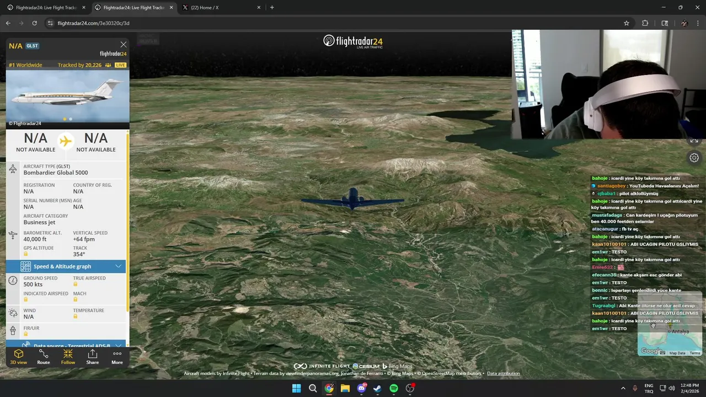
Task: Click the FIR/UIR lock icon
Action: 26,334
